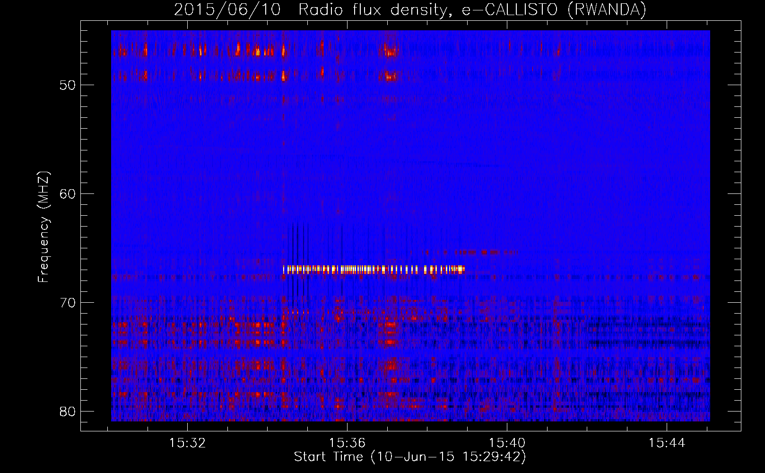Image resolution: width=765 pixels, height=473 pixels.
Task: Click the 'Frequency (MHZ)' axis label
Action: coord(43,227)
